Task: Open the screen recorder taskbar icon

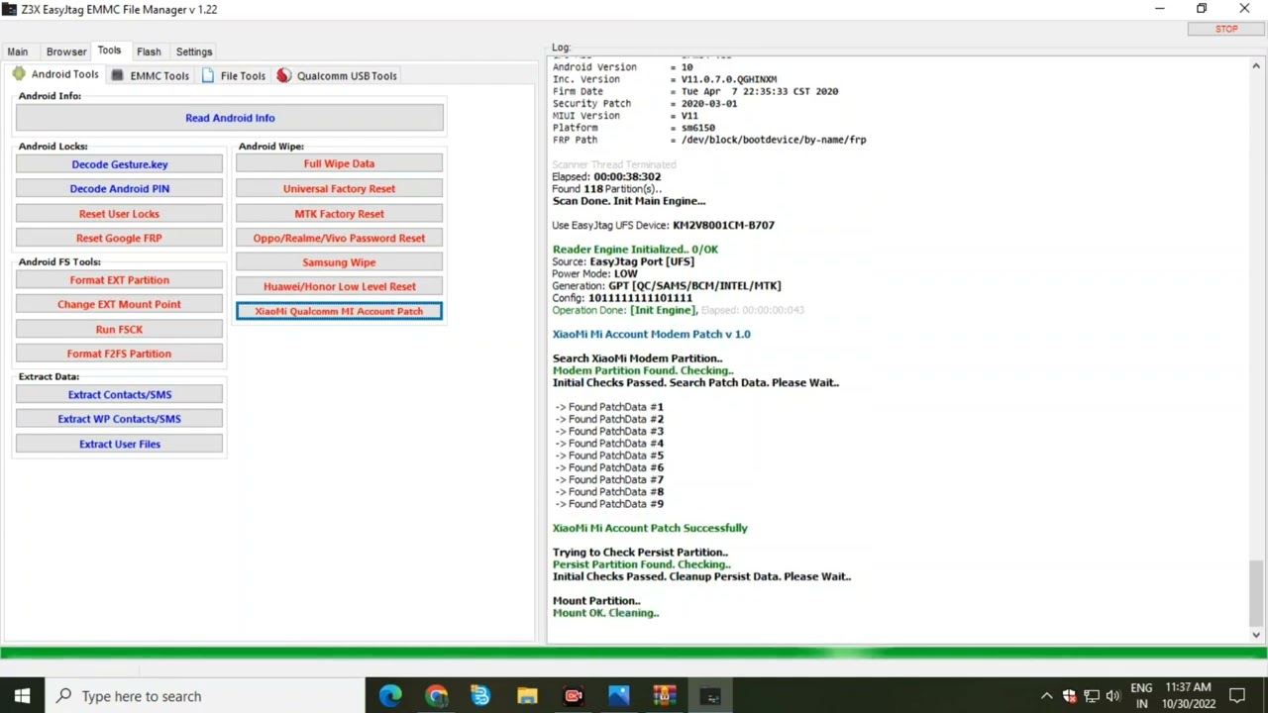Action: tap(573, 696)
